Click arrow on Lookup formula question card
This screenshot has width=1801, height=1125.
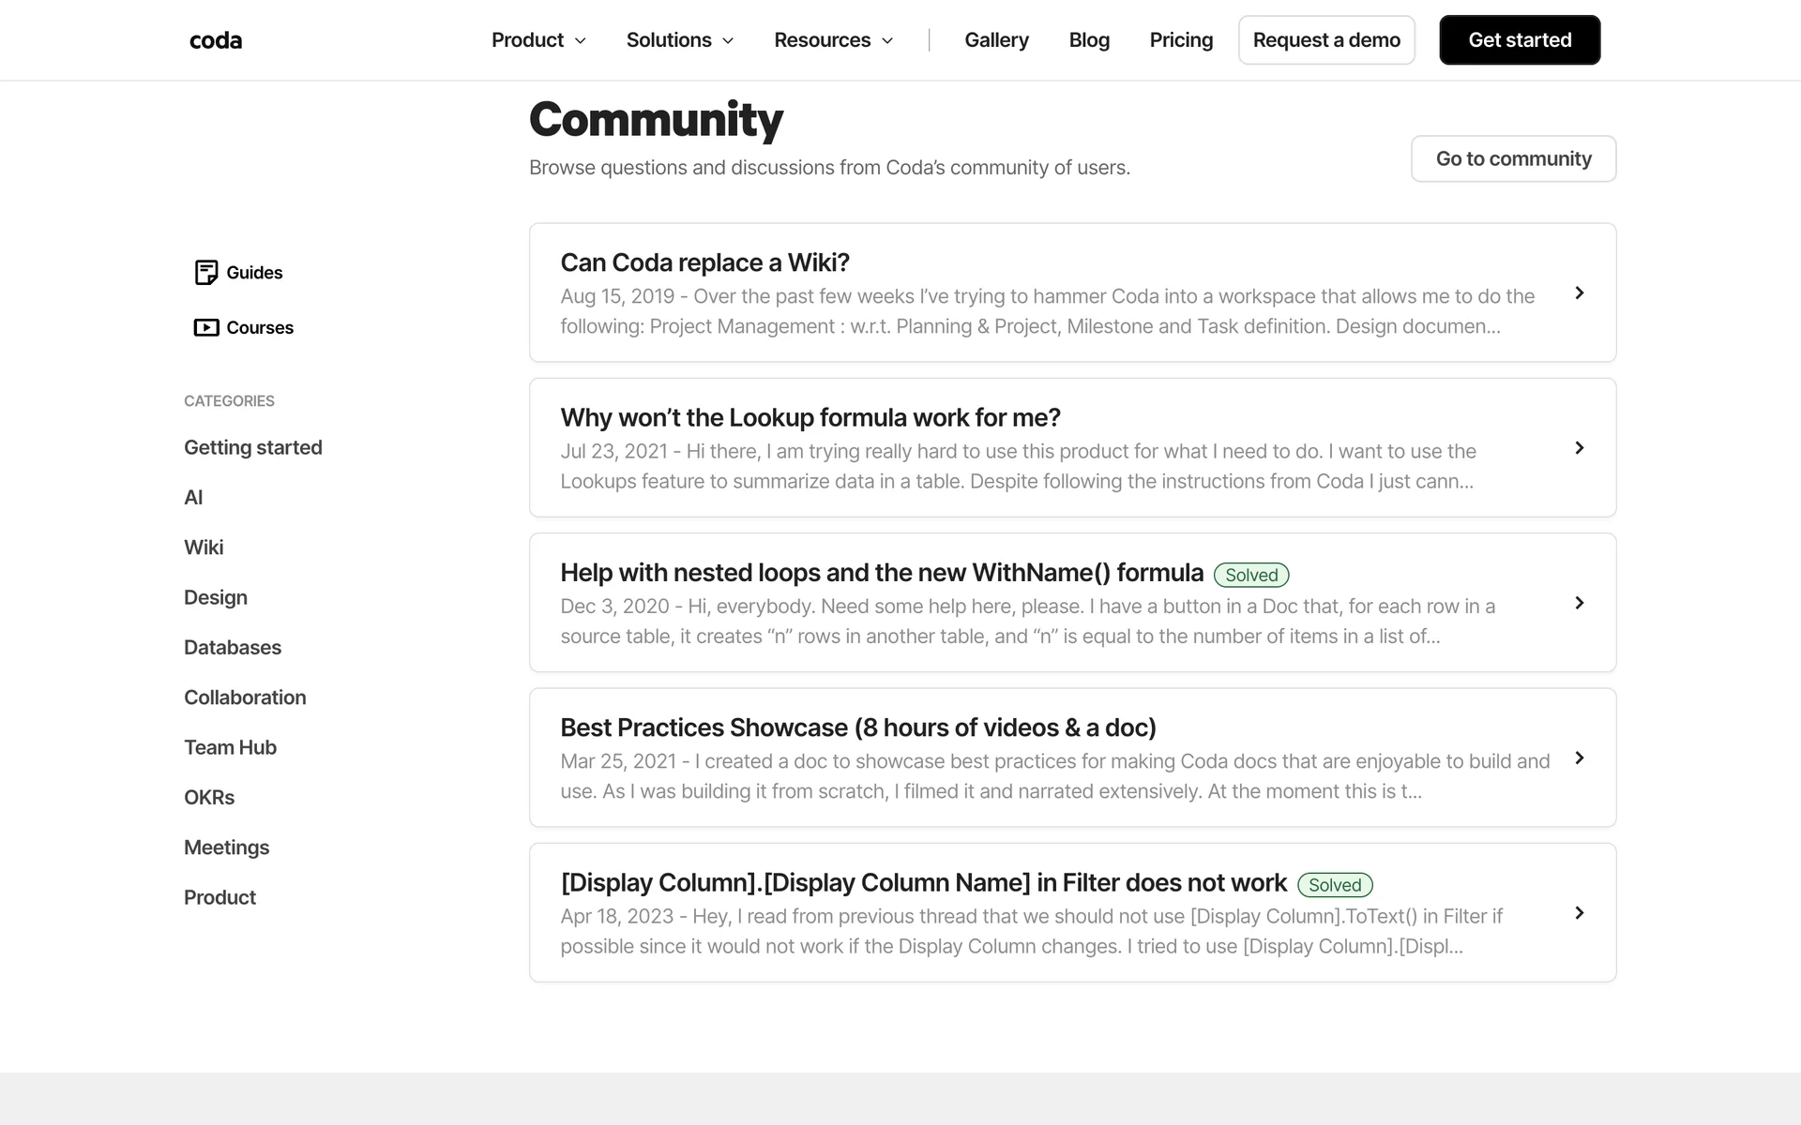pyautogui.click(x=1579, y=448)
